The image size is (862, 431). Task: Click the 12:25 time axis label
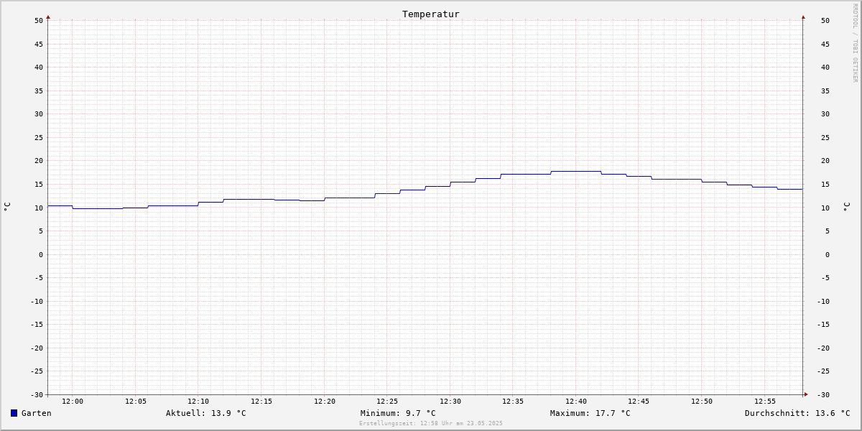pyautogui.click(x=387, y=402)
